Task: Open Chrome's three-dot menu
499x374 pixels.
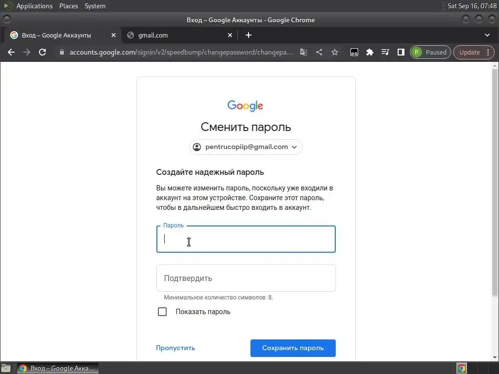Action: click(x=488, y=53)
